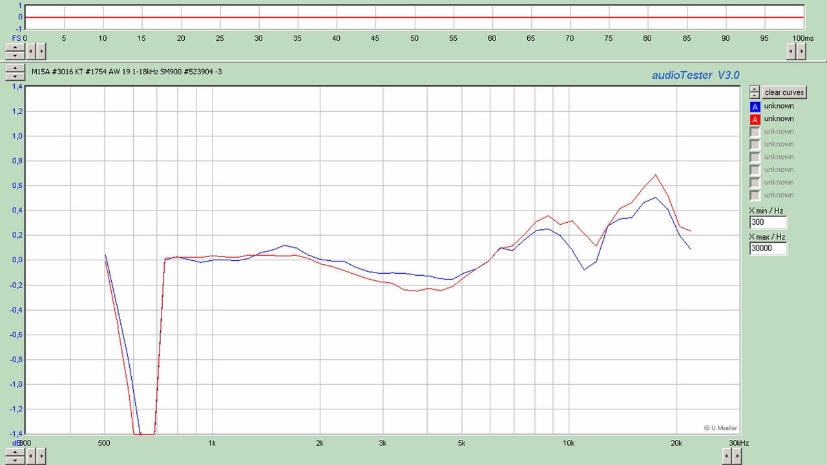Click the X min / Hz input field
Screen dimensions: 827x465
[x=768, y=222]
